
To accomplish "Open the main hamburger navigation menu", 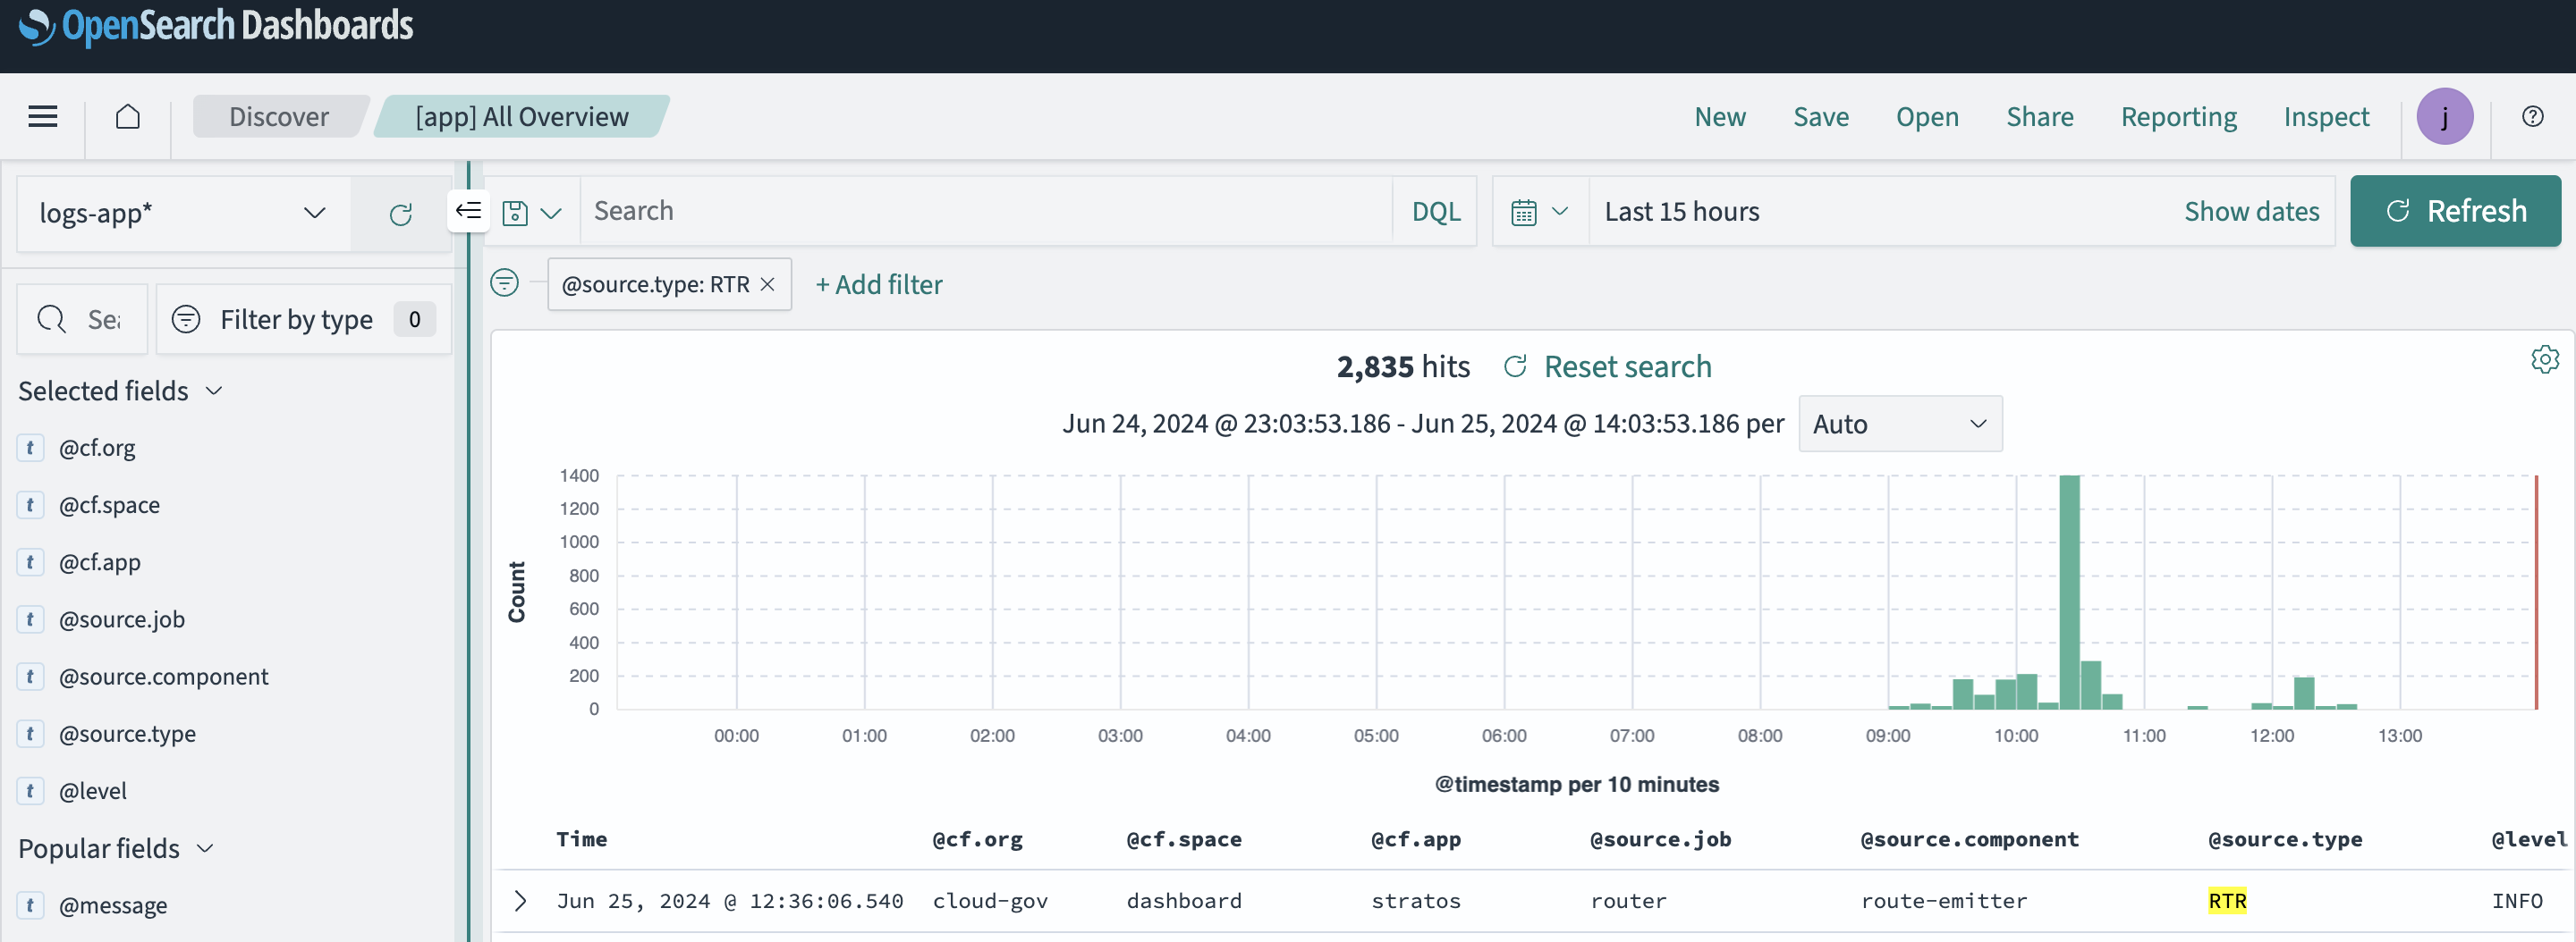I will point(42,117).
